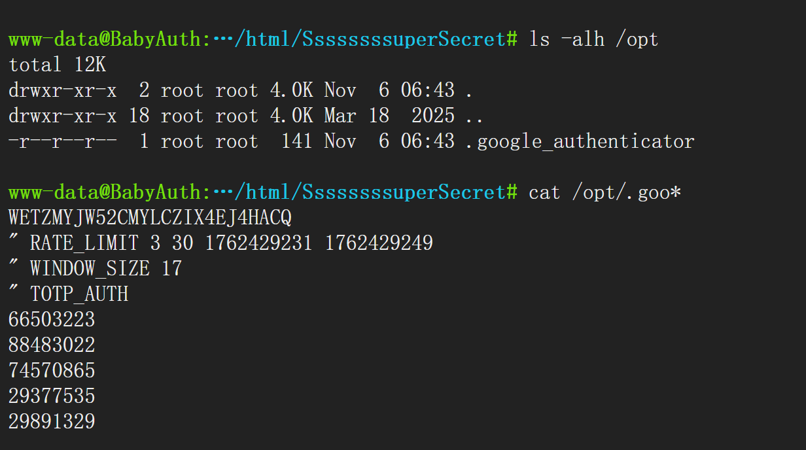
Task: Click the scratch code 74570865
Action: 52,371
